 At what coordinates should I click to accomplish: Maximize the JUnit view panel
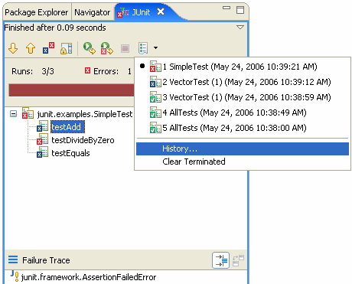point(240,10)
